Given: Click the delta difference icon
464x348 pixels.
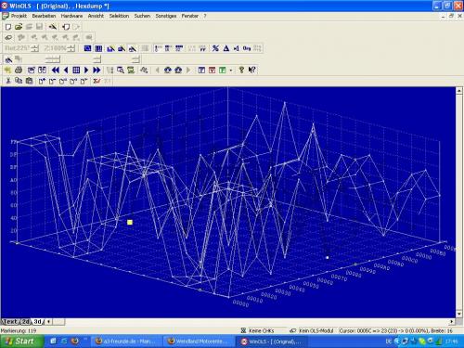Looking at the screenshot, I should [x=226, y=48].
